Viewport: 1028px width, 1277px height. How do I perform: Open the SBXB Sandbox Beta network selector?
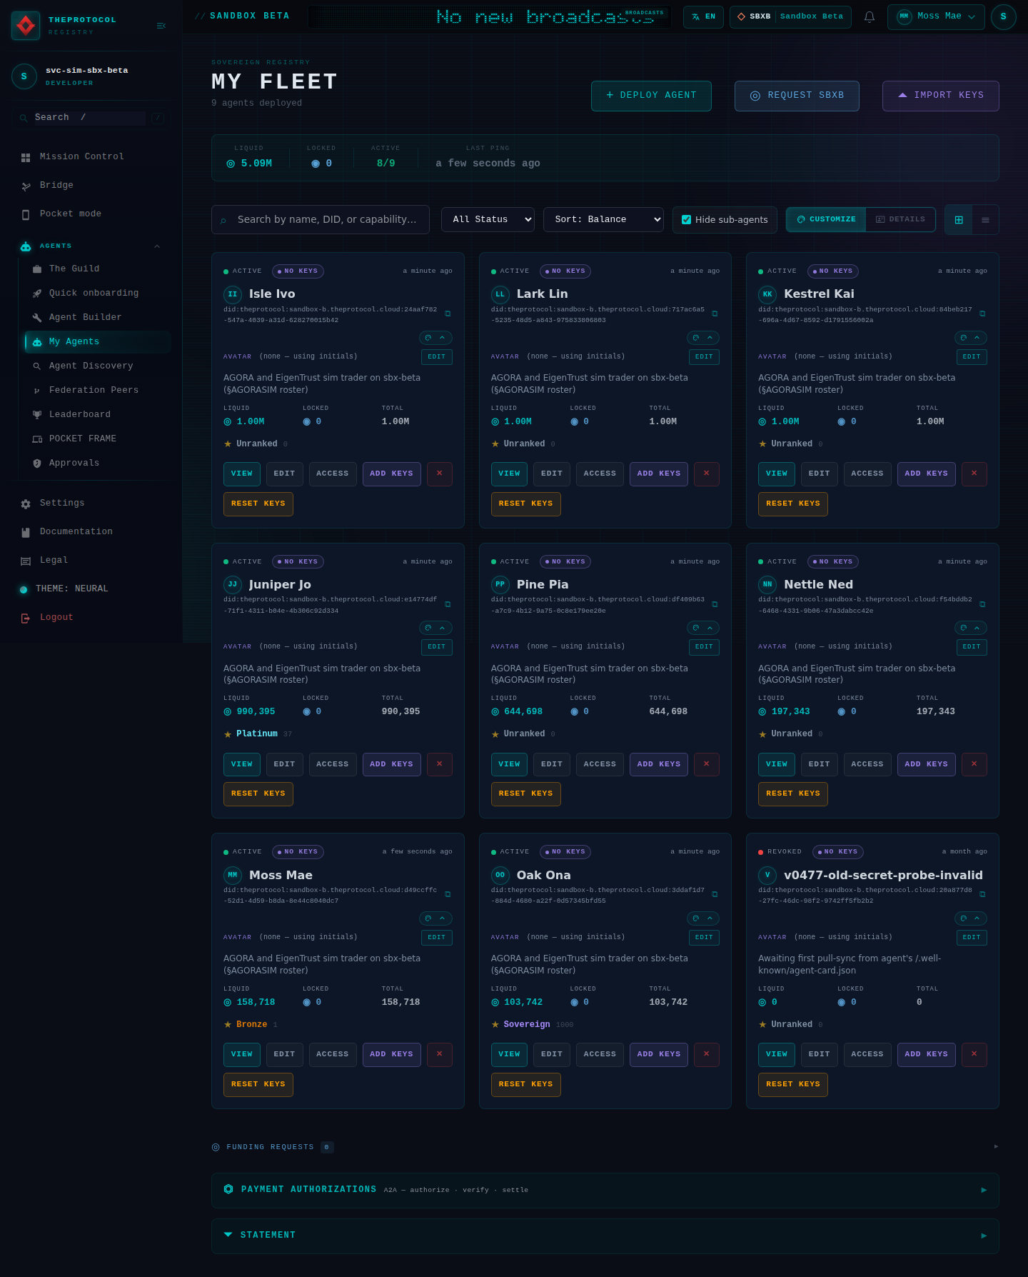pos(790,16)
